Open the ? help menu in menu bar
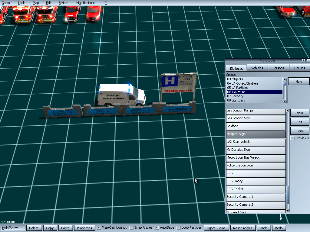 [106, 3]
